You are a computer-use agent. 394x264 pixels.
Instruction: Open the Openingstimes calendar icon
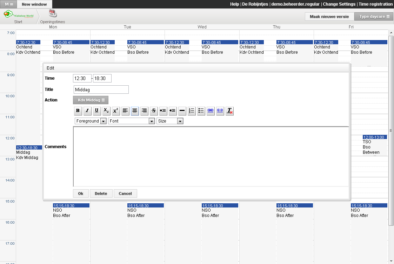point(53,14)
